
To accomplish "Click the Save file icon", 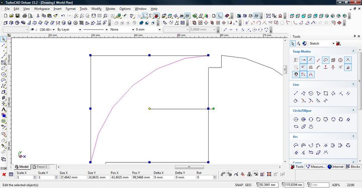I will pyautogui.click(x=18, y=16).
